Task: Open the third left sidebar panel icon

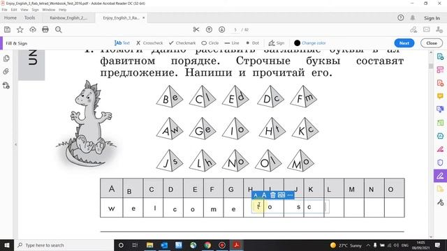Action: 6,85
